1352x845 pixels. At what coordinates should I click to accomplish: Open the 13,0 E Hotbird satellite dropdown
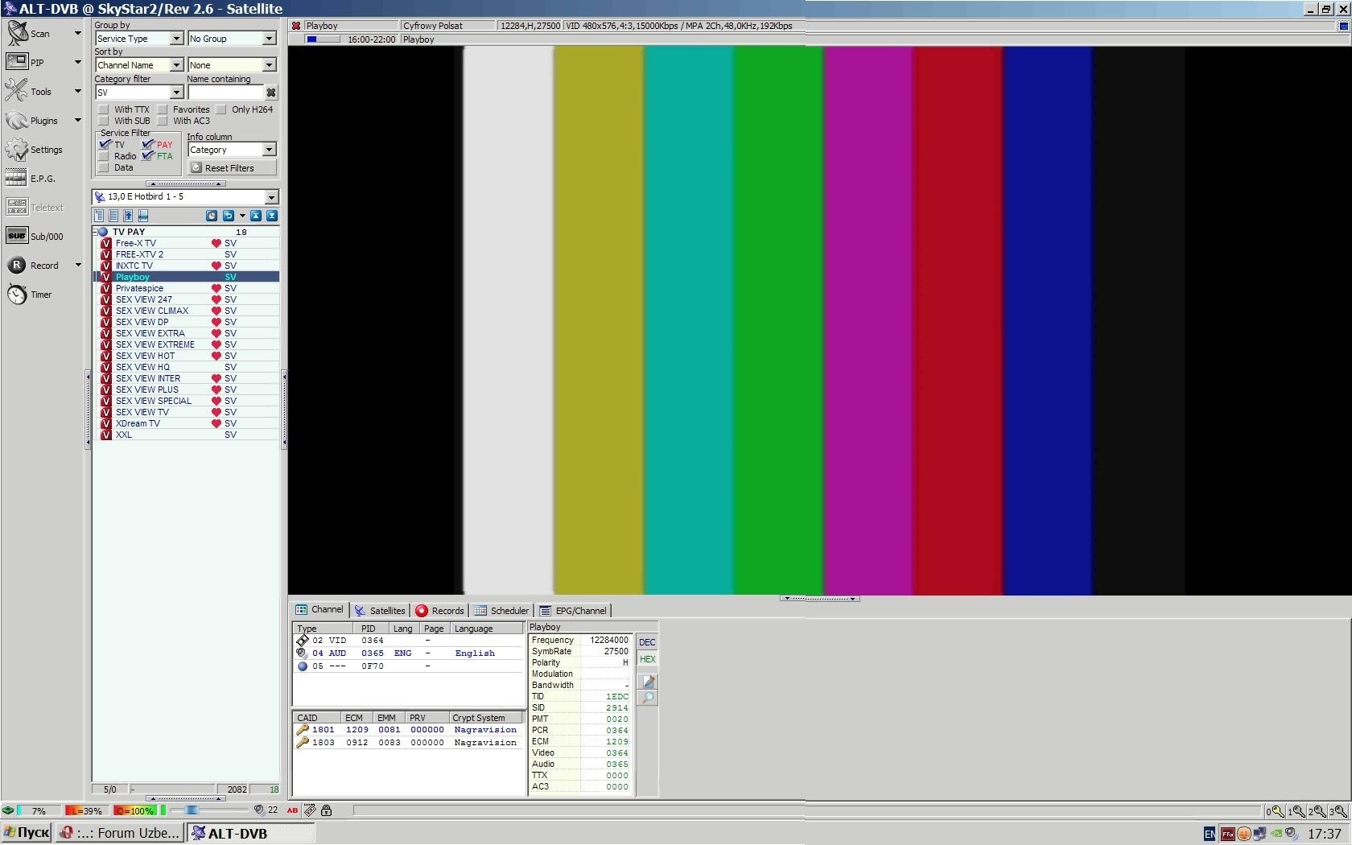pyautogui.click(x=270, y=197)
